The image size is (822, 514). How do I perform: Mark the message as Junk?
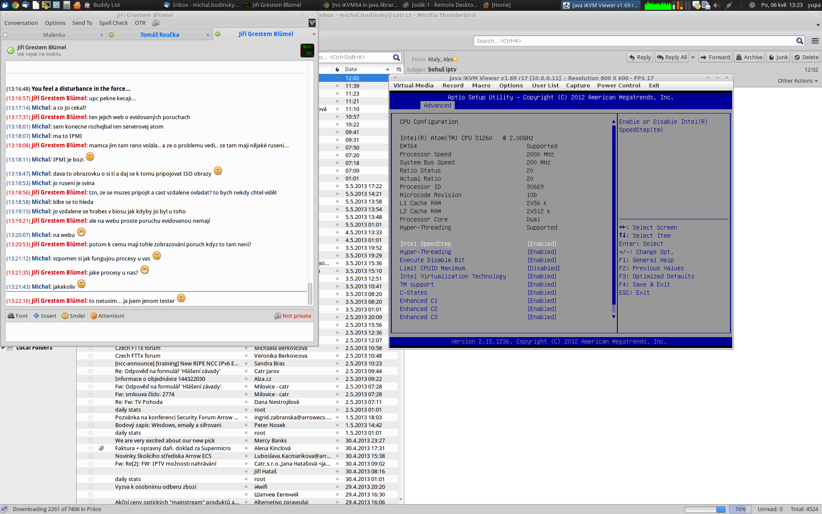[x=778, y=57]
